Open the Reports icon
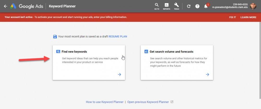 [167, 6]
